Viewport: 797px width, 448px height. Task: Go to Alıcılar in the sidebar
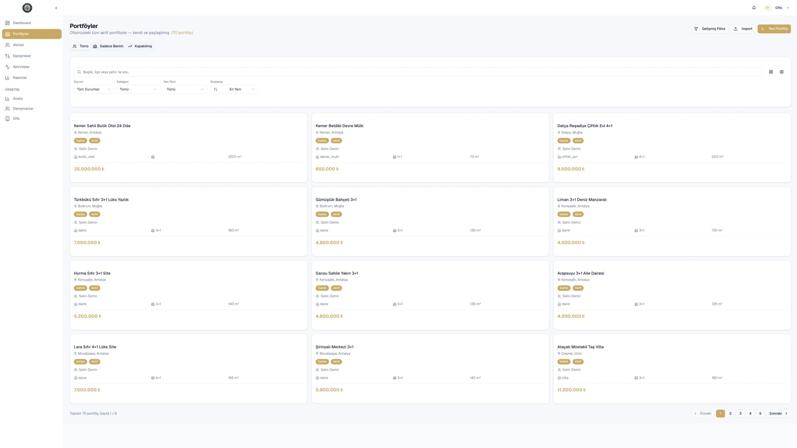32,45
